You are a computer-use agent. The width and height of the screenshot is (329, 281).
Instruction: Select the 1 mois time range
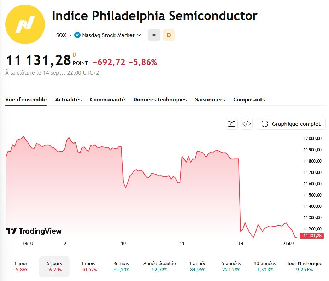[88, 267]
